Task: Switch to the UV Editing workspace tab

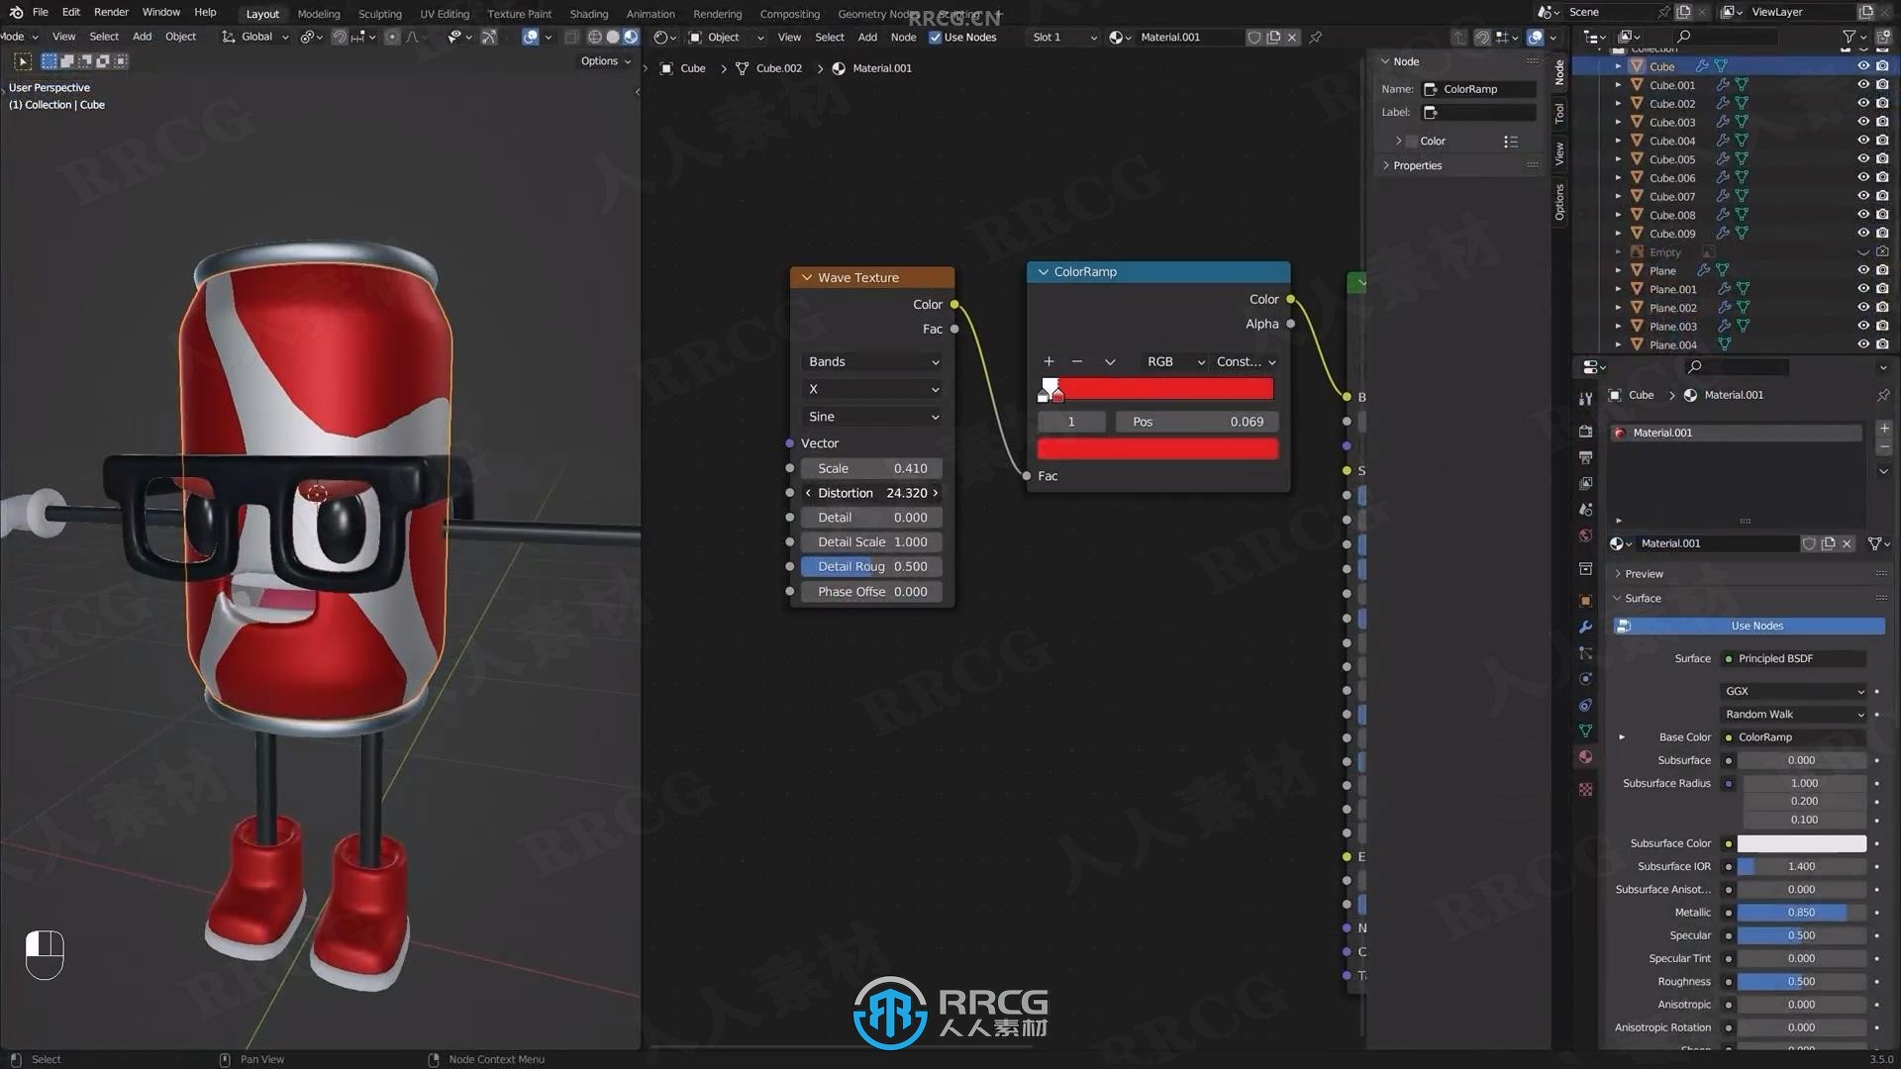Action: tap(445, 14)
